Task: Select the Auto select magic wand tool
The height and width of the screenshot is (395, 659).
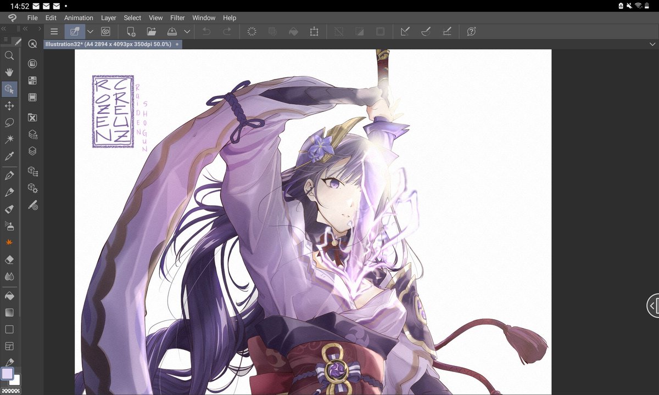Action: click(x=9, y=139)
